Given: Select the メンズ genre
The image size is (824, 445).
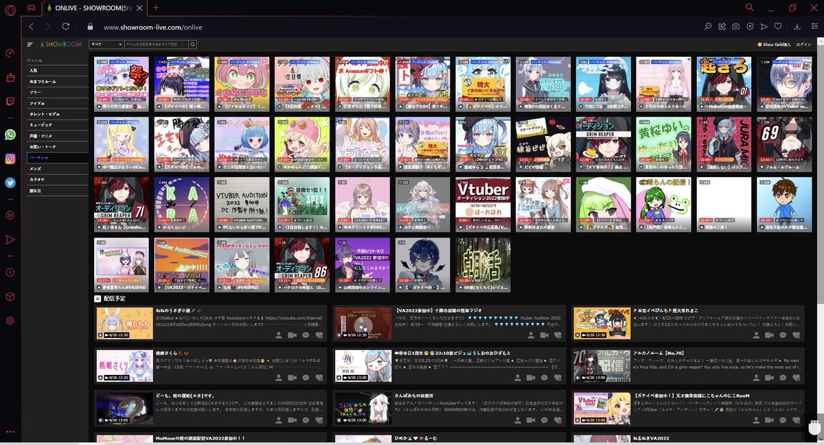Looking at the screenshot, I should pyautogui.click(x=57, y=169).
